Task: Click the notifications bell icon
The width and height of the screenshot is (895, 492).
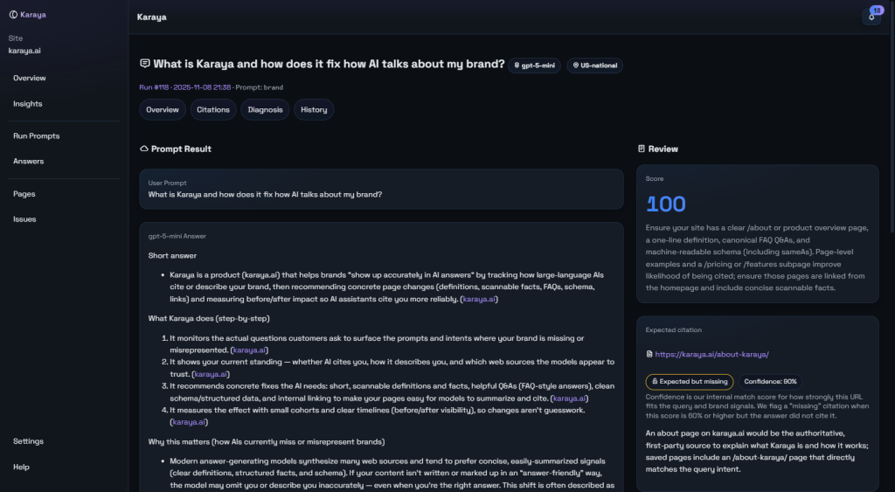Action: pos(871,17)
